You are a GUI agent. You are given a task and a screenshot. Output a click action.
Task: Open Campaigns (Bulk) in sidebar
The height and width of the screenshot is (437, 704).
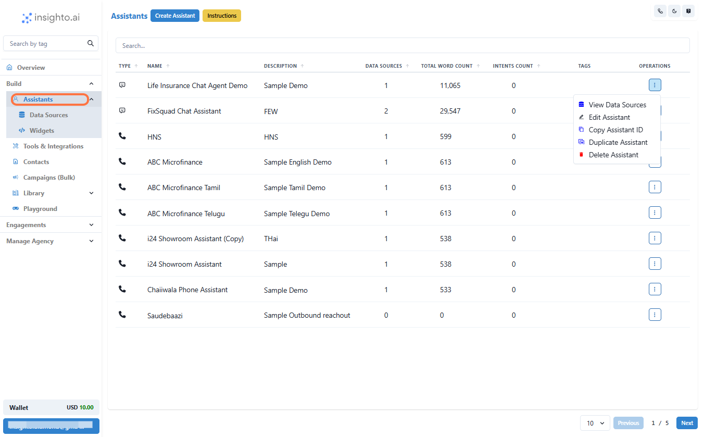point(49,178)
